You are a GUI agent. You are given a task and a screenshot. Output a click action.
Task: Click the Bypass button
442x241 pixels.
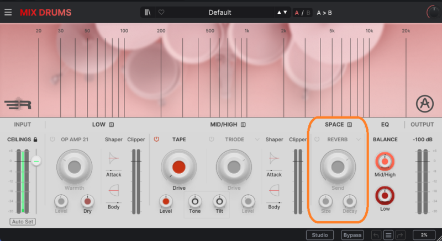[x=352, y=235]
